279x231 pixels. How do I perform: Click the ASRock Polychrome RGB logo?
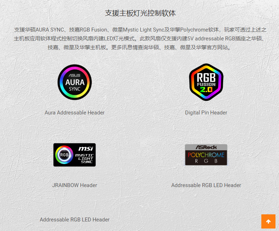click(206, 155)
